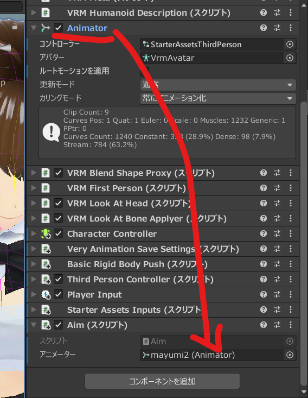Open VRM First Person options menu
308x398 pixels.
pos(291,188)
